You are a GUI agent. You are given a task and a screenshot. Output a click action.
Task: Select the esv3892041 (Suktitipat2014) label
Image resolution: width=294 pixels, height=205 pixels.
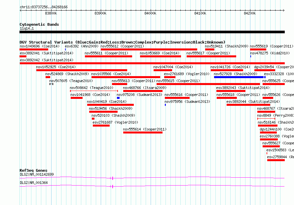47,53
